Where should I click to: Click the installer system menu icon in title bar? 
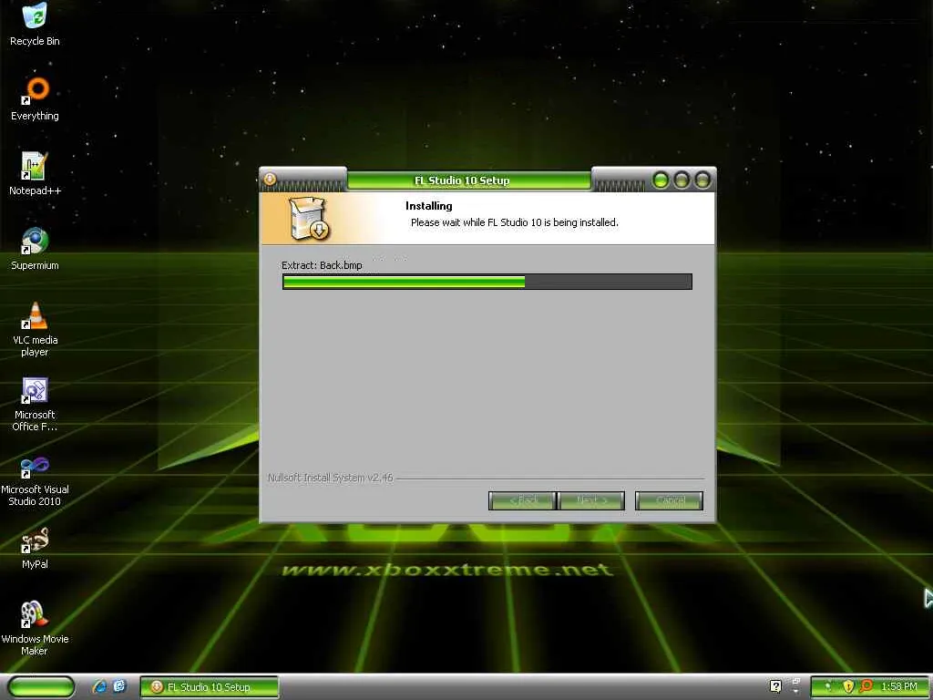click(270, 179)
